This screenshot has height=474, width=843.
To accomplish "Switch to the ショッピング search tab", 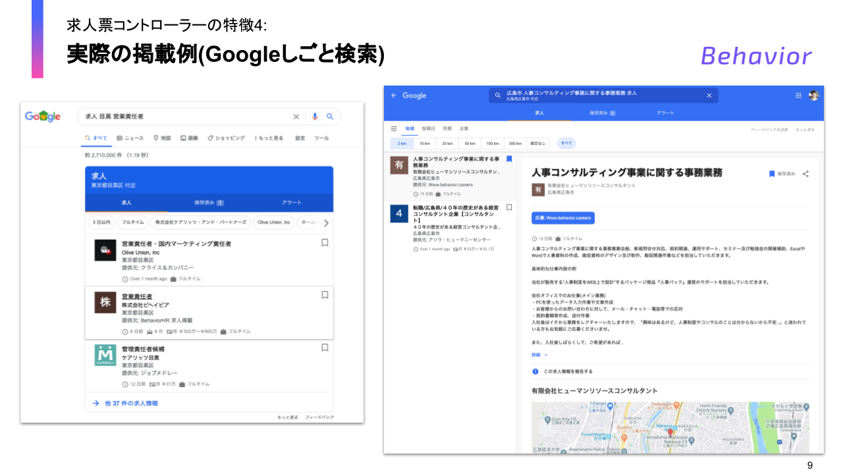I will click(226, 138).
